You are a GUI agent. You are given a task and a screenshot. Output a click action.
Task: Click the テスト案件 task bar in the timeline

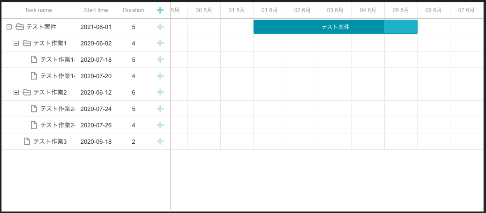[x=336, y=27]
